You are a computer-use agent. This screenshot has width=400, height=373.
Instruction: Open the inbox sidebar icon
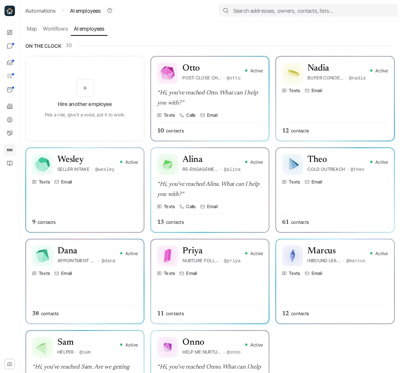tap(10, 63)
